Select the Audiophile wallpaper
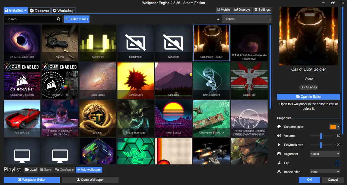 click(98, 43)
